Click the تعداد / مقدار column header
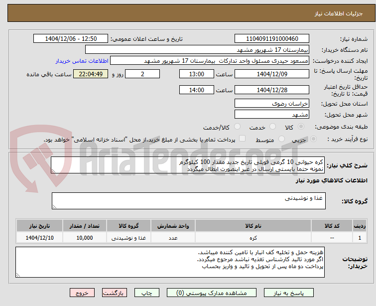This screenshot has width=376, height=306. tap(85, 226)
